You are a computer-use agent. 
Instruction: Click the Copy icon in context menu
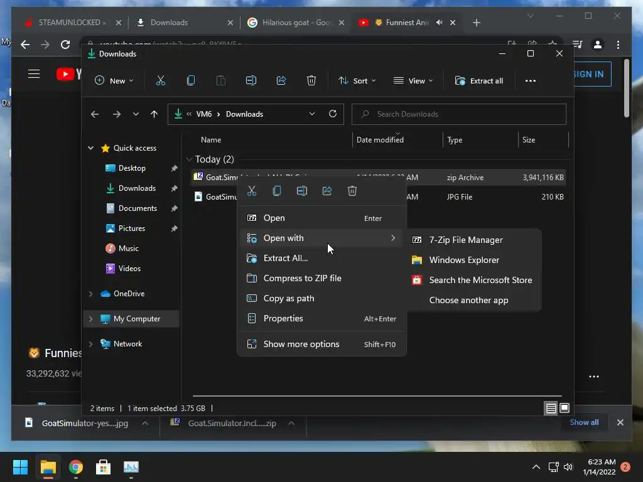pyautogui.click(x=277, y=191)
